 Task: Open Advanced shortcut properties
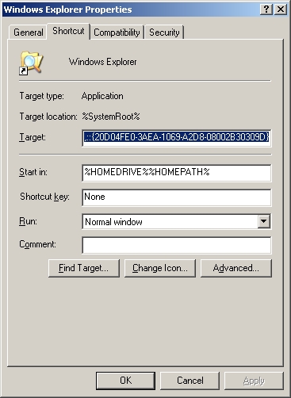coord(236,268)
